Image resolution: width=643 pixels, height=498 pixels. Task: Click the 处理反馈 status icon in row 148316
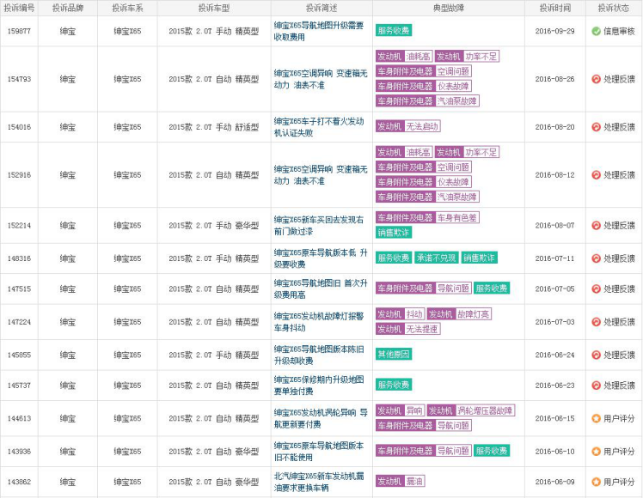[597, 258]
